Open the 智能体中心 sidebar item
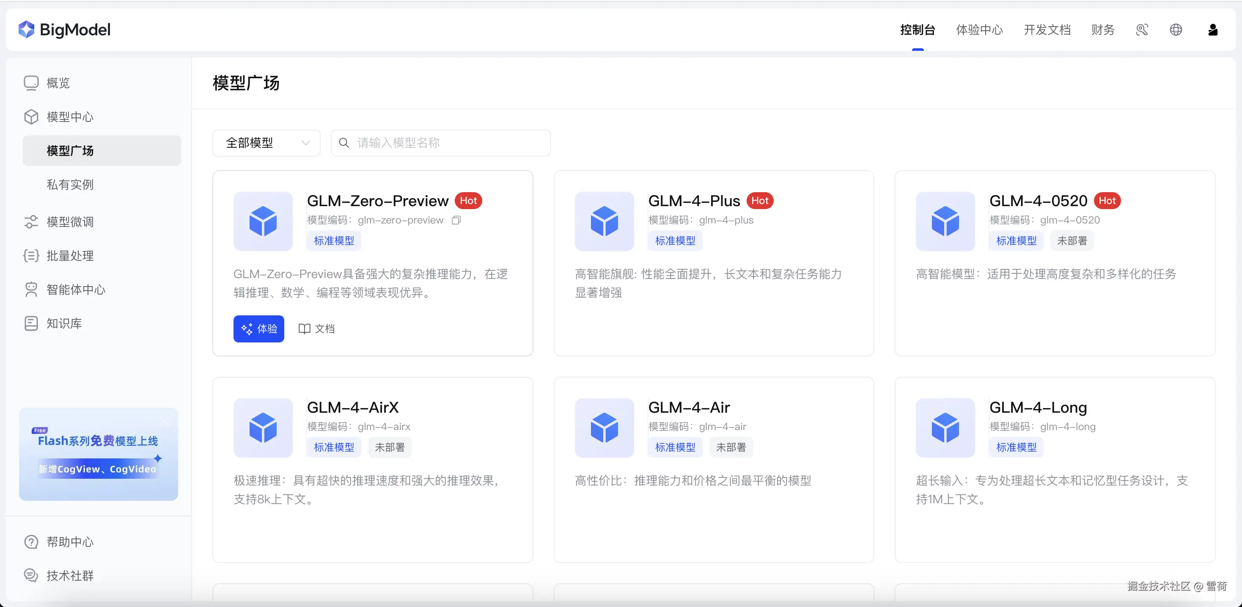This screenshot has width=1242, height=607. click(76, 290)
